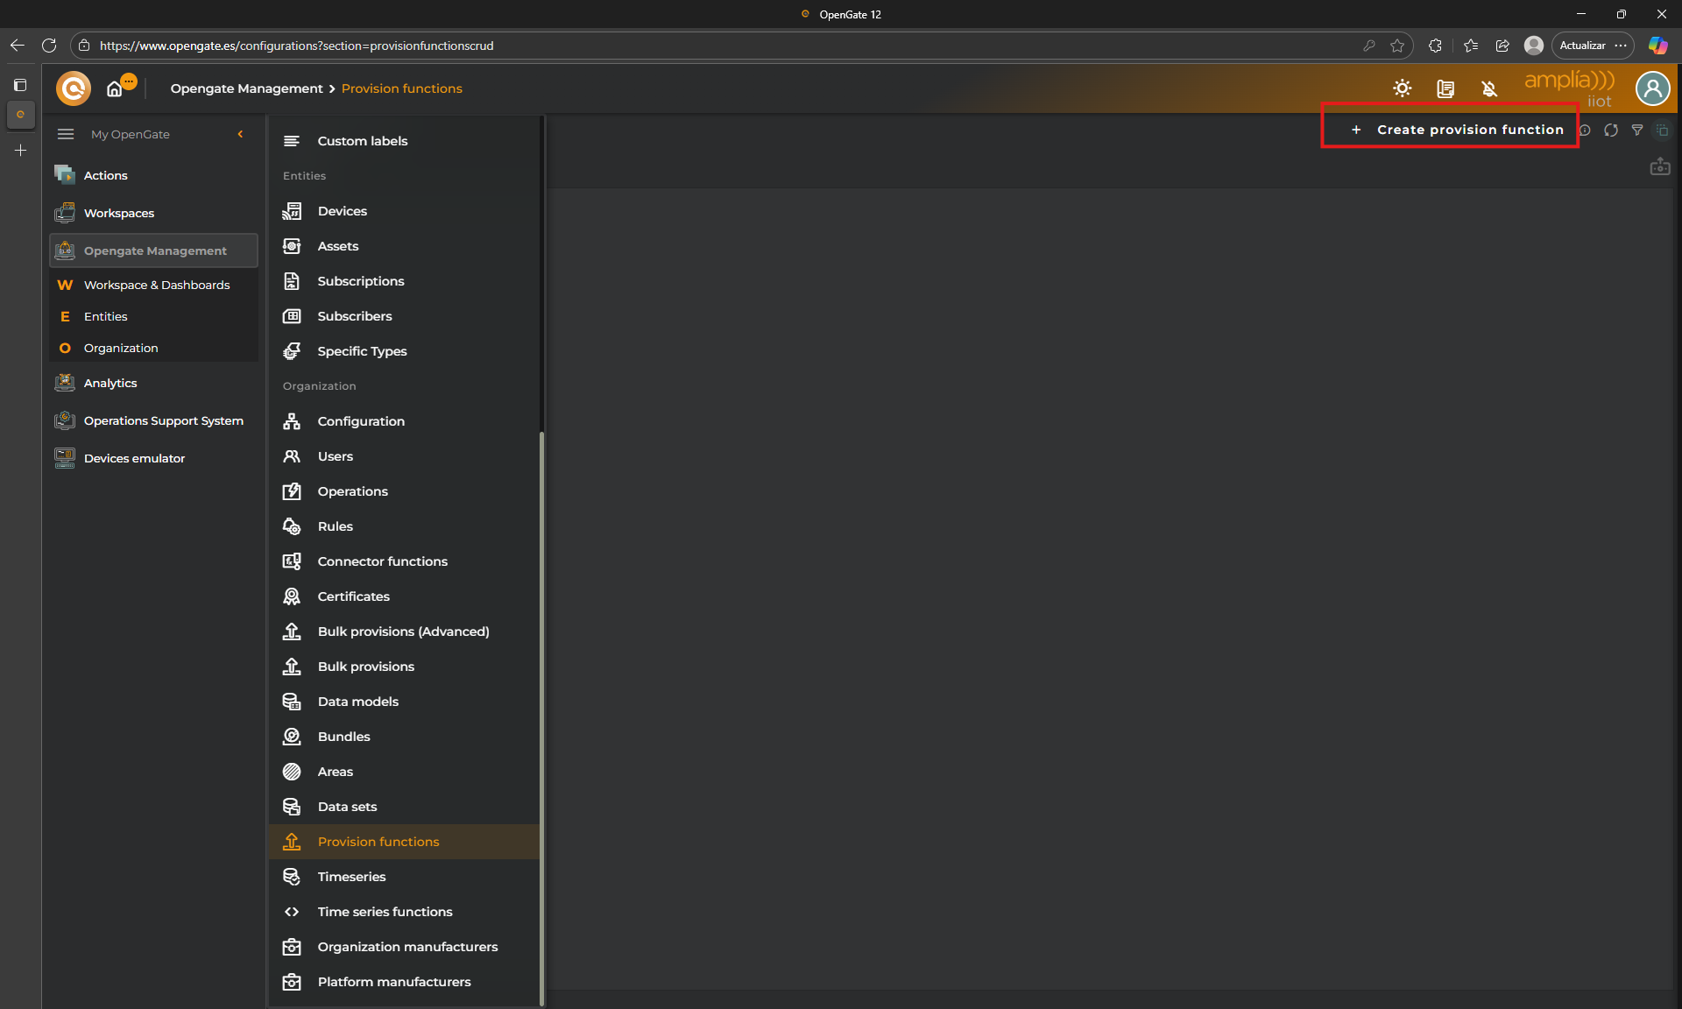Click the browser address bar URL
Screen dimensions: 1682x1009
296,46
